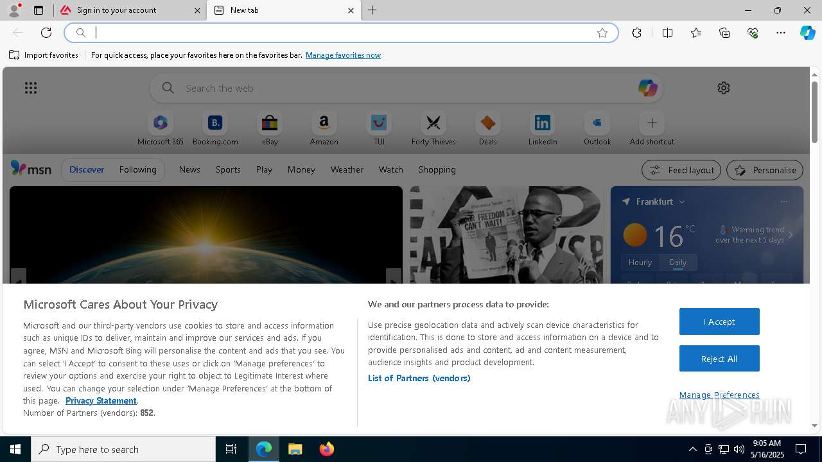Open the Money menu item
822x462 pixels.
click(301, 169)
